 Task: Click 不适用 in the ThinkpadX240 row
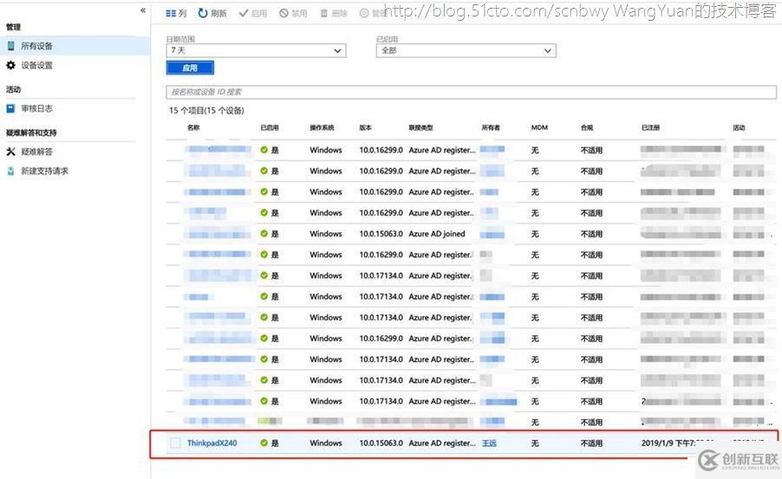591,443
